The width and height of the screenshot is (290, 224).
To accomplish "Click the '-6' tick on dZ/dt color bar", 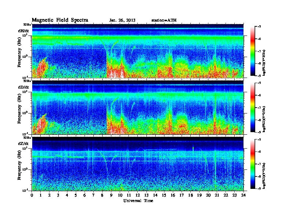I will (260, 152).
